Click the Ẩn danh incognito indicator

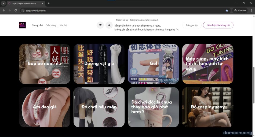pos(240,10)
